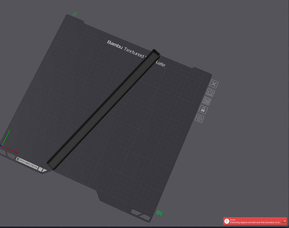Click the arrange plate objects icon
The image size is (289, 228).
[207, 101]
